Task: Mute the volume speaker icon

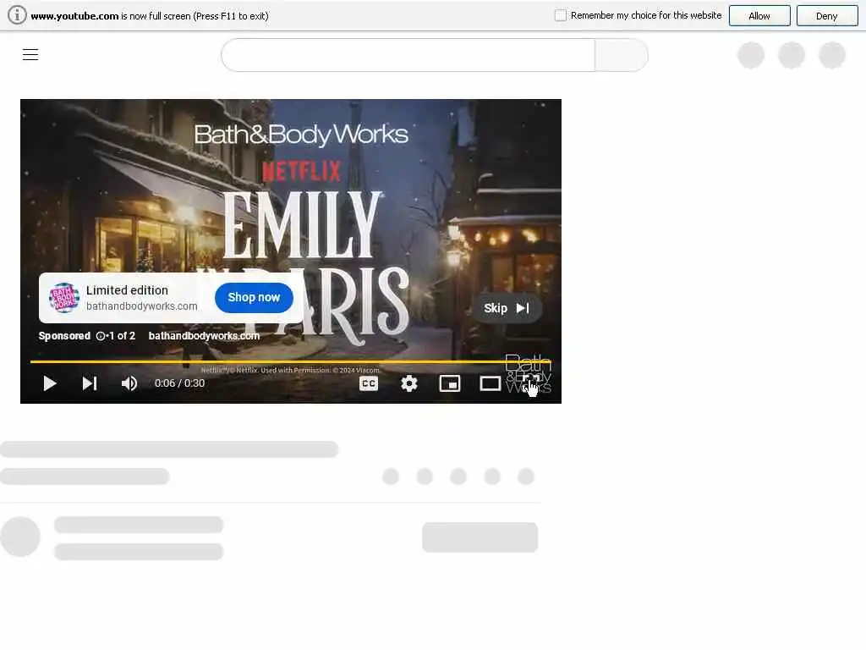Action: pos(129,383)
